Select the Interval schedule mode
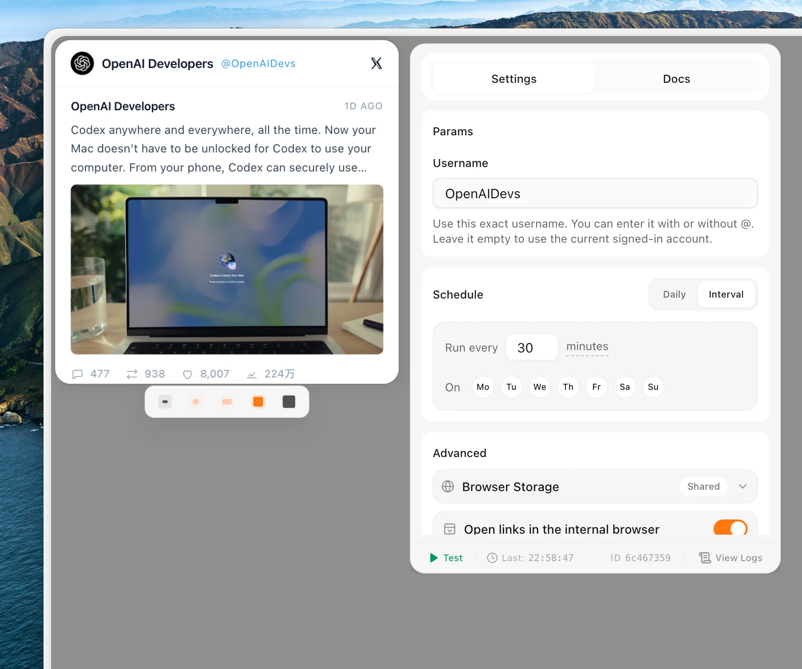Image resolution: width=802 pixels, height=669 pixels. tap(726, 294)
